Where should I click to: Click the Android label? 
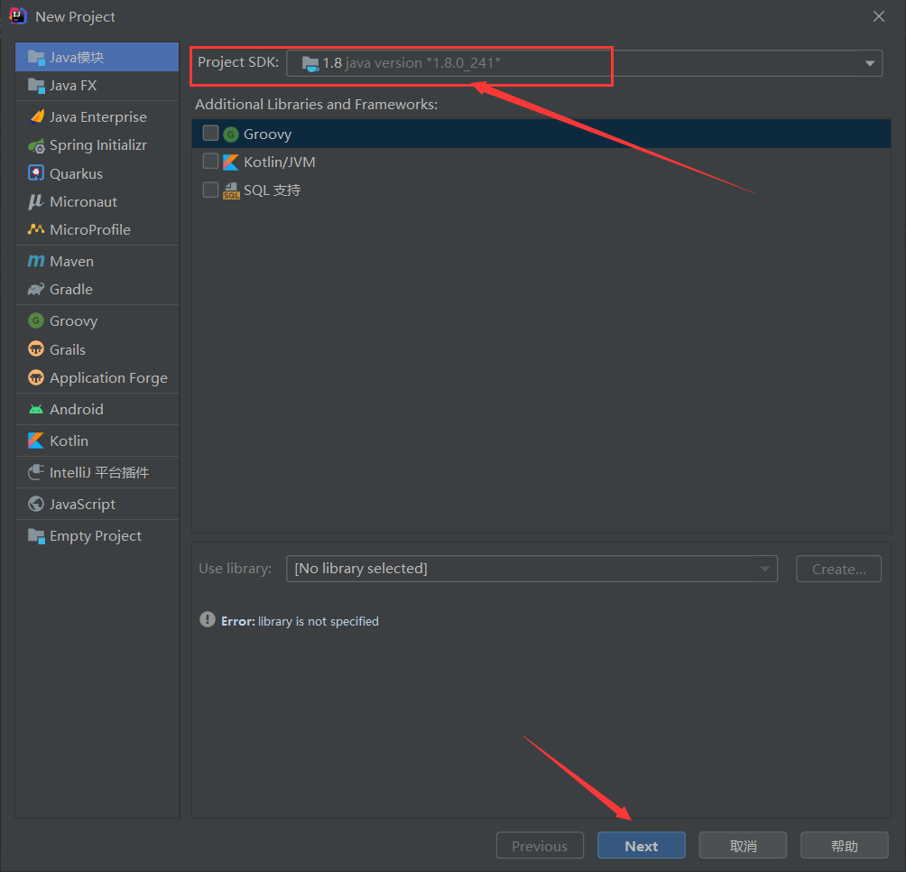point(77,409)
